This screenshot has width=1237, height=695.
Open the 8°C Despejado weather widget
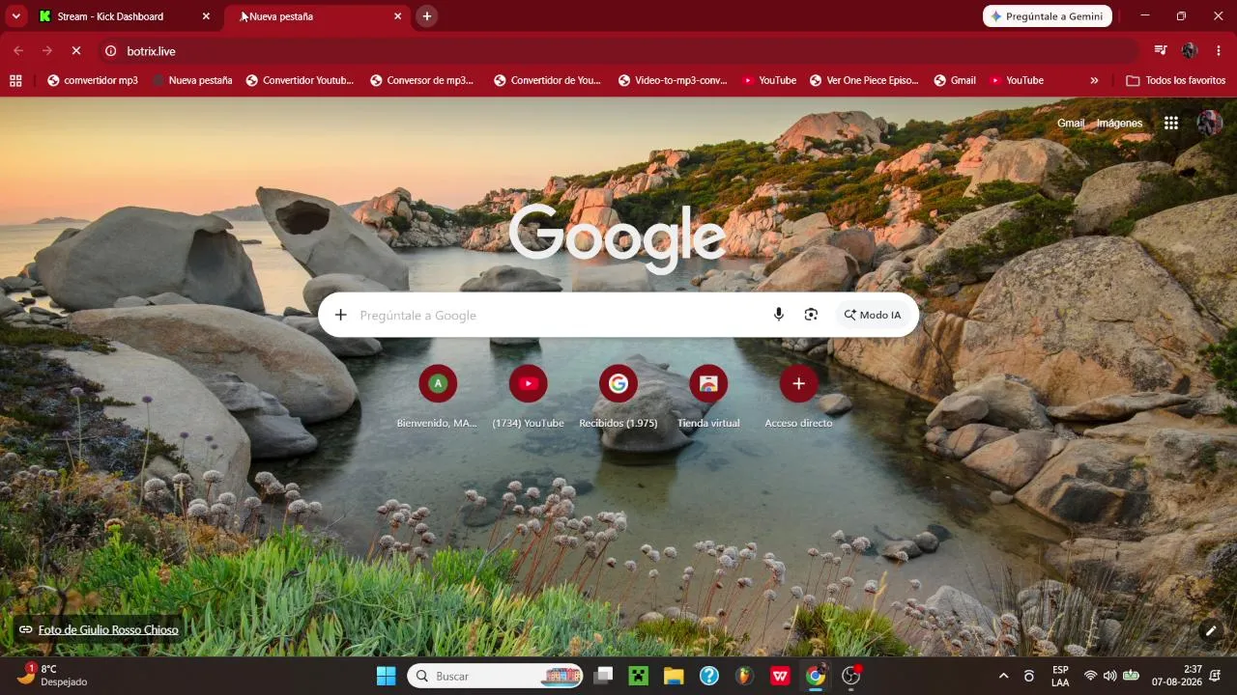[x=54, y=676]
